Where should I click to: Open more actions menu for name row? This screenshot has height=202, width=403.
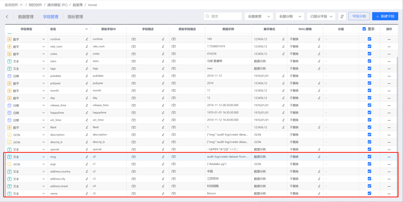[389, 194]
